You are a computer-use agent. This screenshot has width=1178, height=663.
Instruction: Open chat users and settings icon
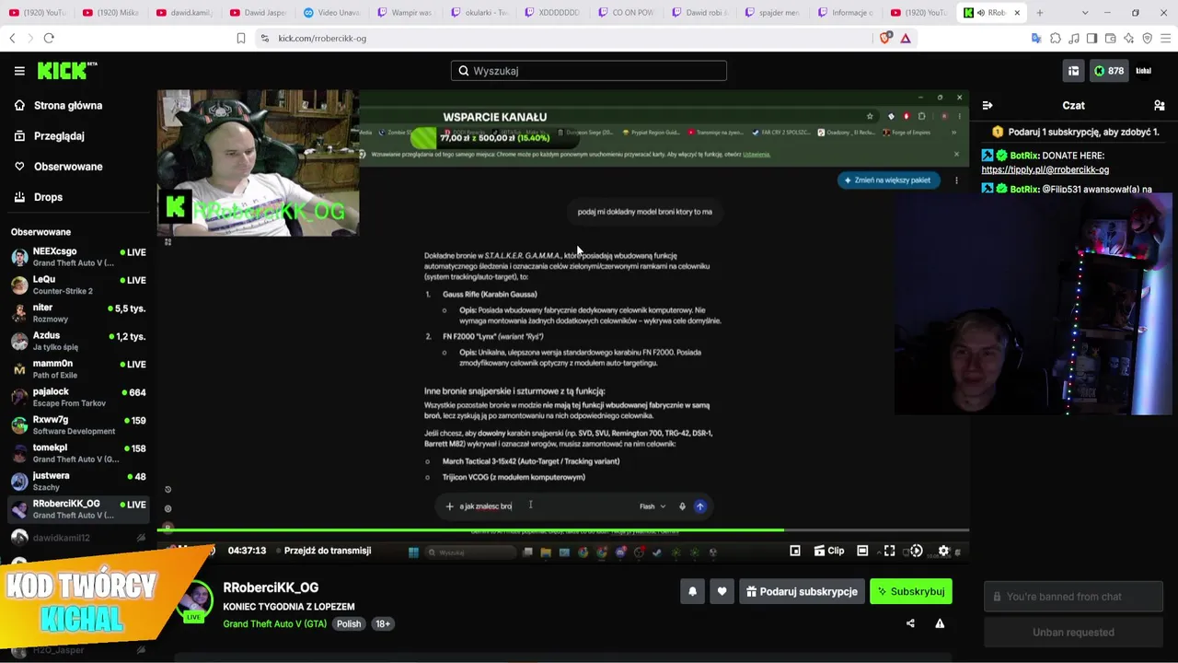1160,105
